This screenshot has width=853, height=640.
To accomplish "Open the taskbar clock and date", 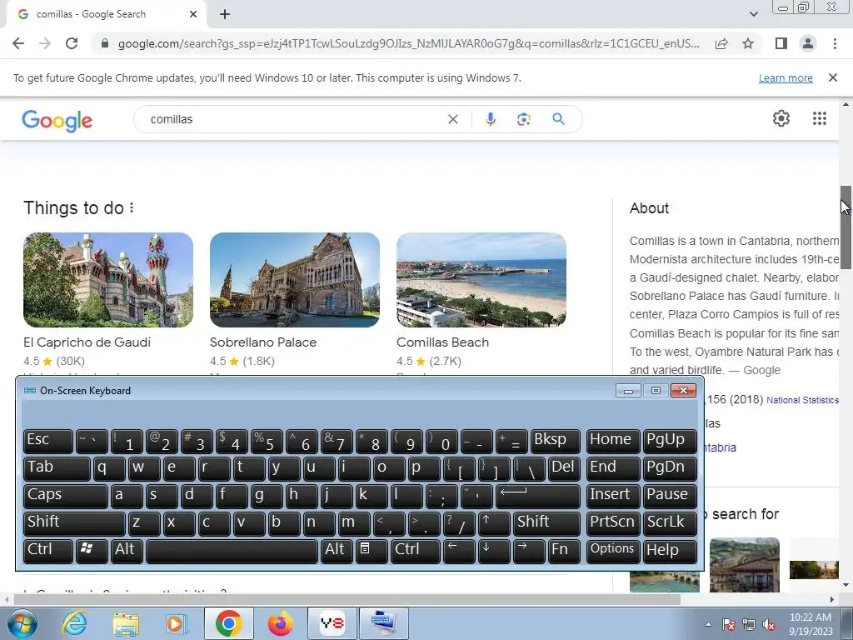I will tap(811, 624).
